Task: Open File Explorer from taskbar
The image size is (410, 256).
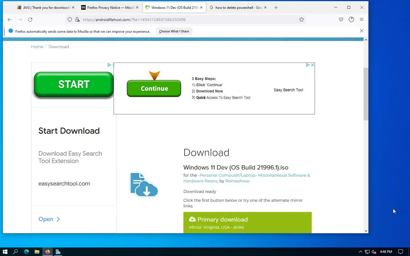Action: point(37,252)
